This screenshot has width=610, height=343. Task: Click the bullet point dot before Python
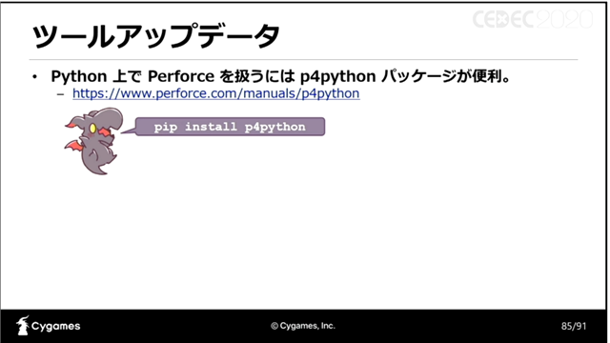pyautogui.click(x=35, y=77)
